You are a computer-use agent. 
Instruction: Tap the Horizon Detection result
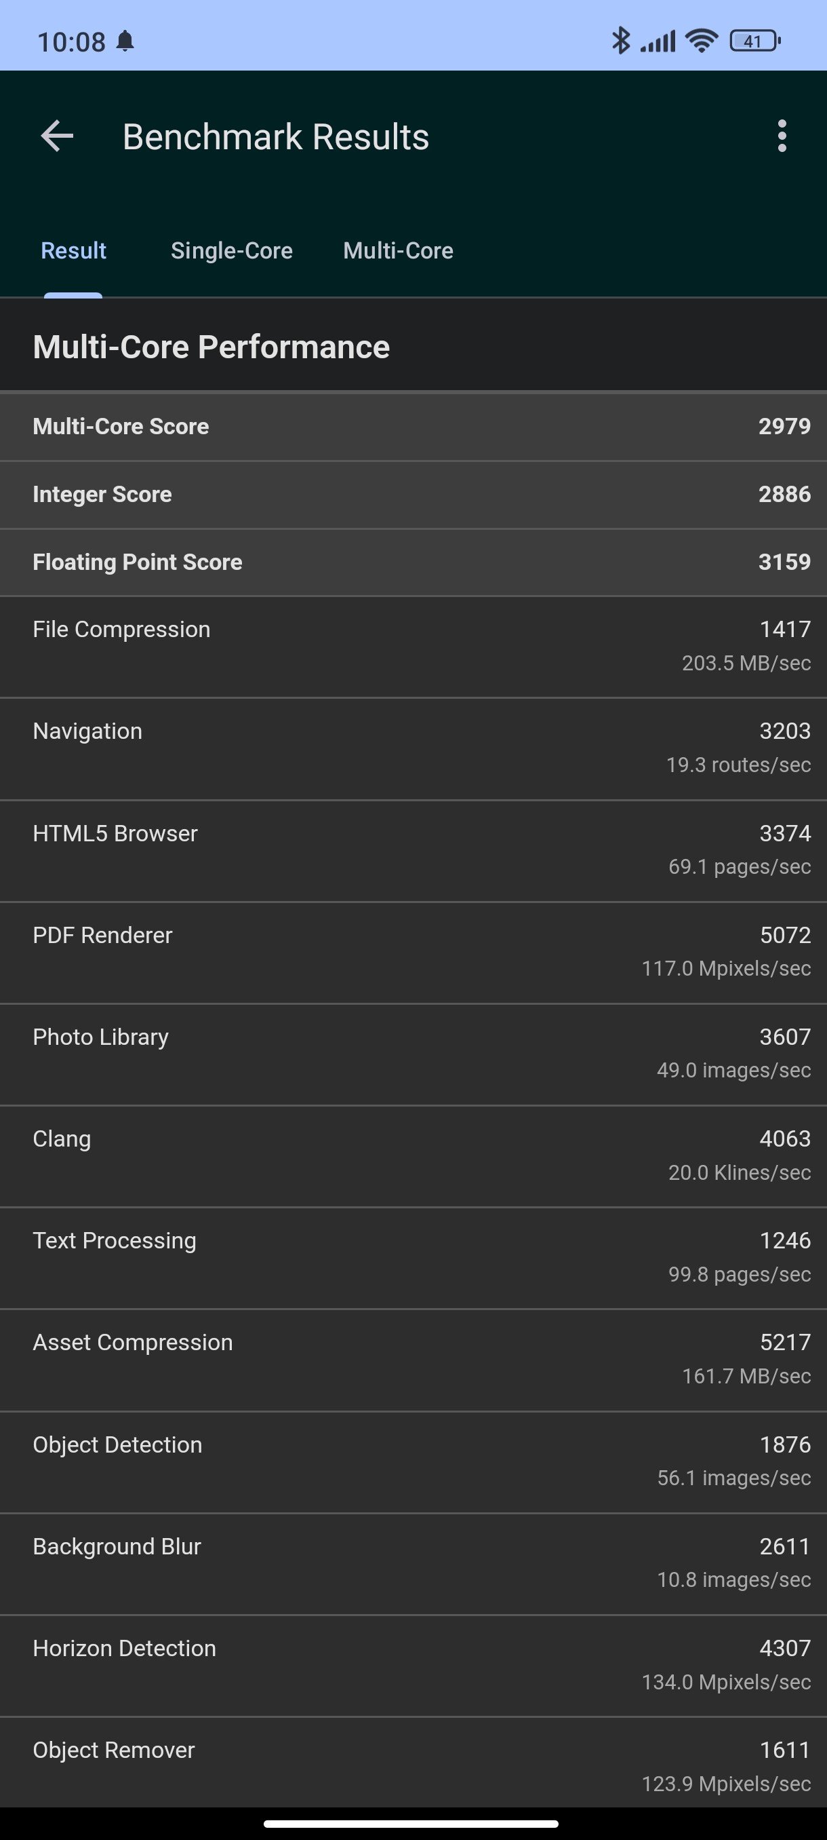[413, 1666]
